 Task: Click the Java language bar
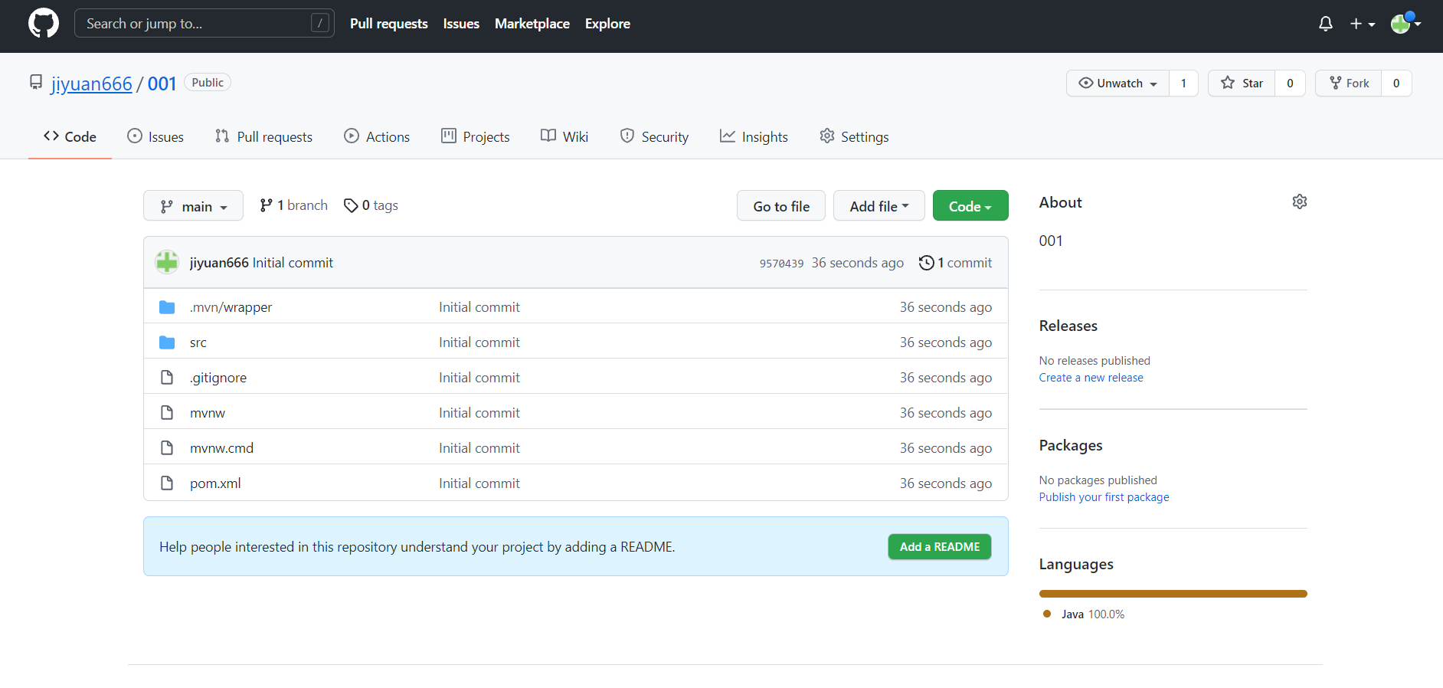click(x=1173, y=594)
